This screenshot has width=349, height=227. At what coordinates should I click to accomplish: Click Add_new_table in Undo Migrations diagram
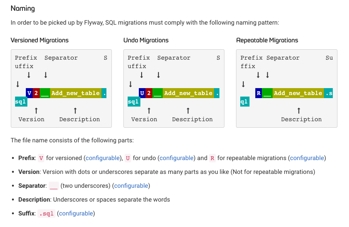(189, 93)
